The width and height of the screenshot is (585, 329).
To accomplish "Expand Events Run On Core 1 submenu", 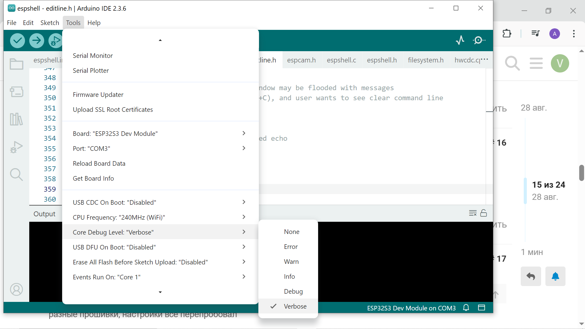I will point(160,277).
